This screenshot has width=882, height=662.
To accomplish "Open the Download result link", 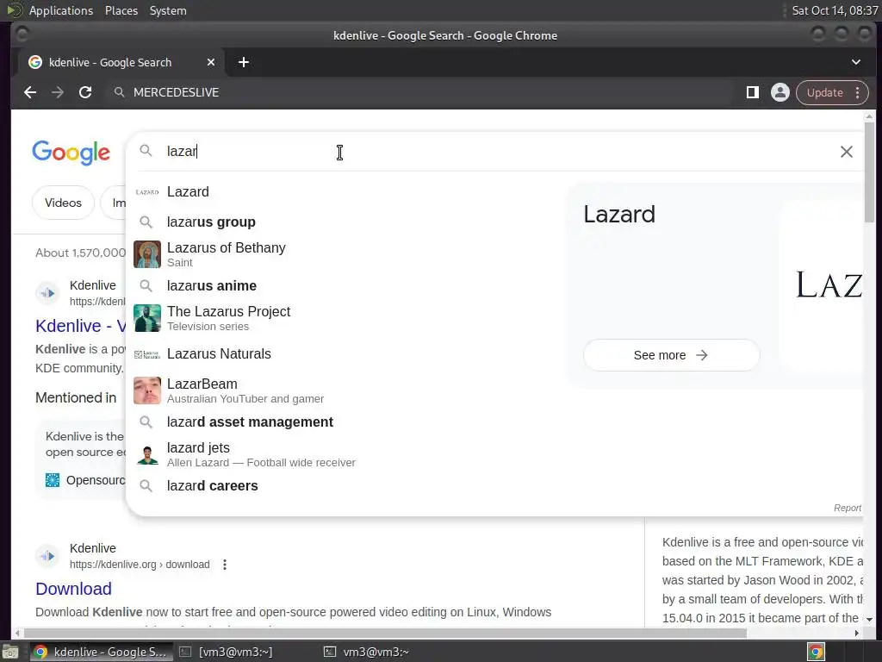I will point(74,589).
